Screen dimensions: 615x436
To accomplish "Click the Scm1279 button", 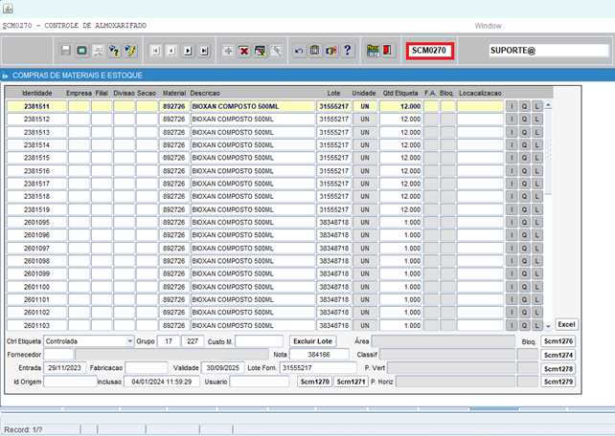I will pos(558,381).
